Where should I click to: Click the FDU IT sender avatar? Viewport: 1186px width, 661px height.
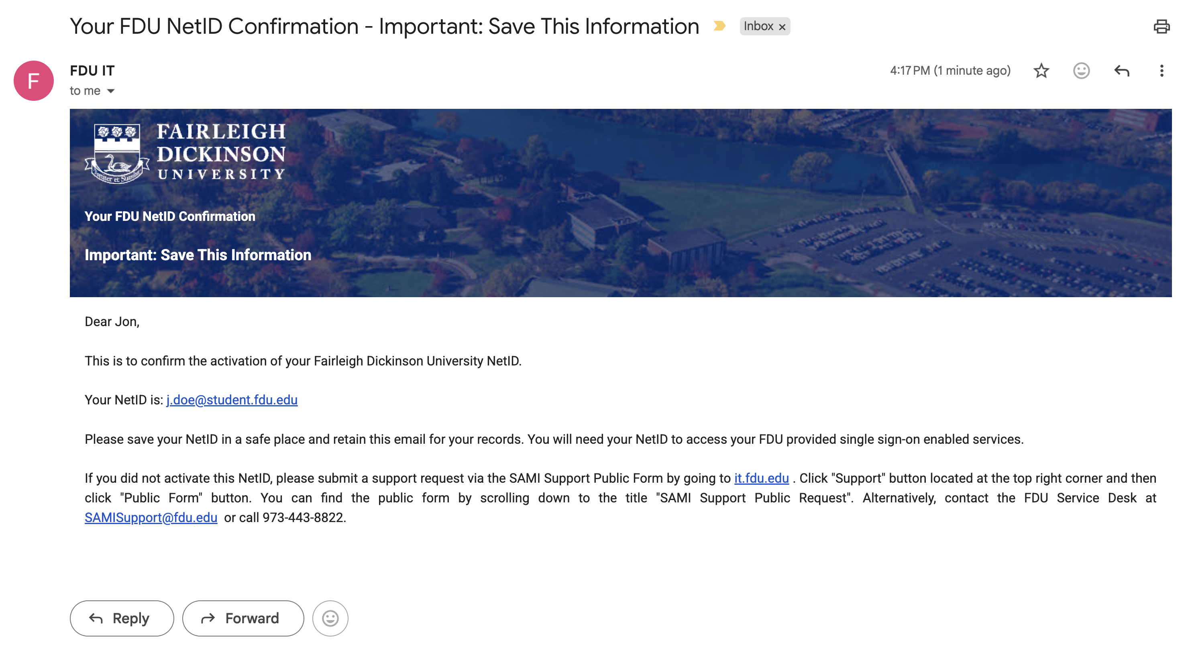34,81
